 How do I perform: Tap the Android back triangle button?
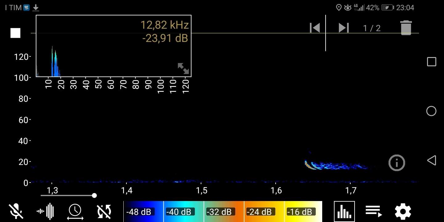click(431, 160)
